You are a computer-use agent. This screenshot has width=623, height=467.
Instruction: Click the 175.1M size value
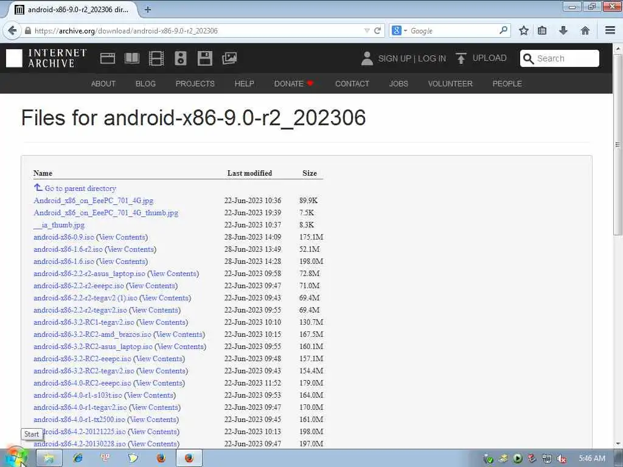(311, 237)
